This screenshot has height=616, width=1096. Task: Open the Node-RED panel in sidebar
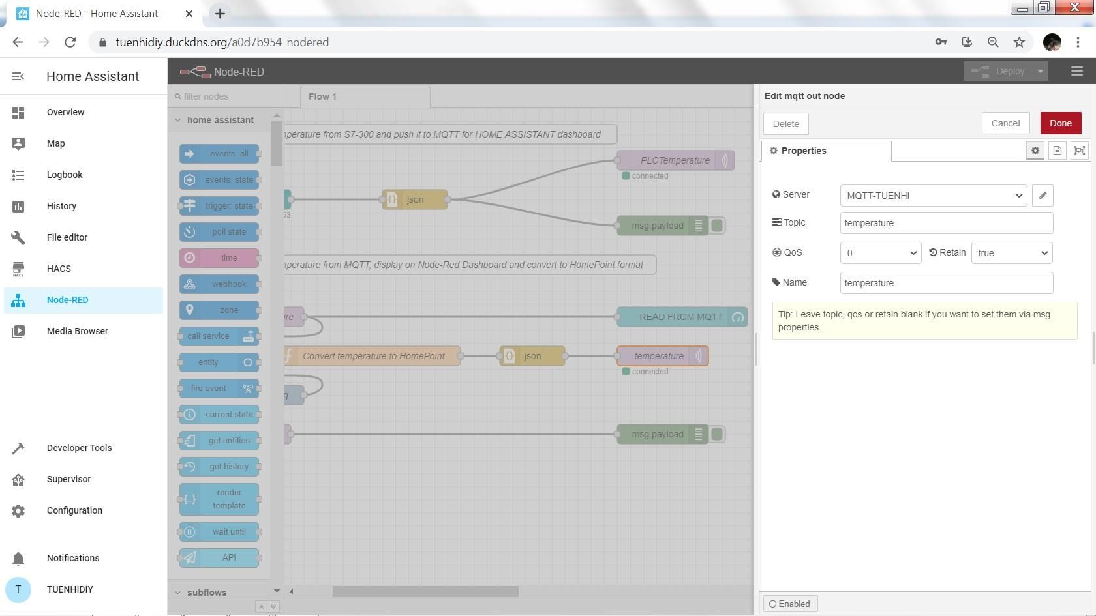[67, 300]
